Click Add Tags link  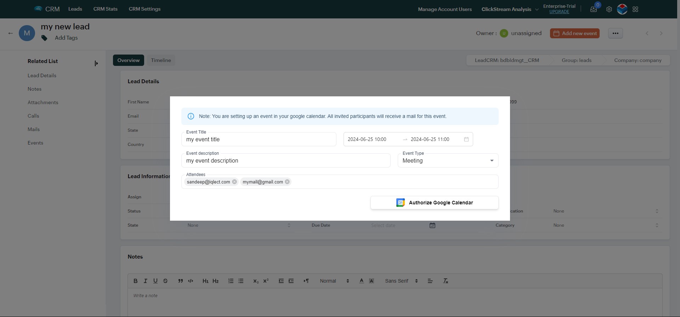pos(66,38)
